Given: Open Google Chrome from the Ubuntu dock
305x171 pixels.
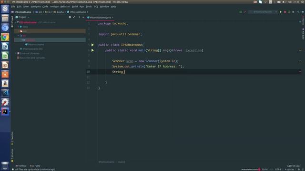Looking at the screenshot, I should (5, 37).
